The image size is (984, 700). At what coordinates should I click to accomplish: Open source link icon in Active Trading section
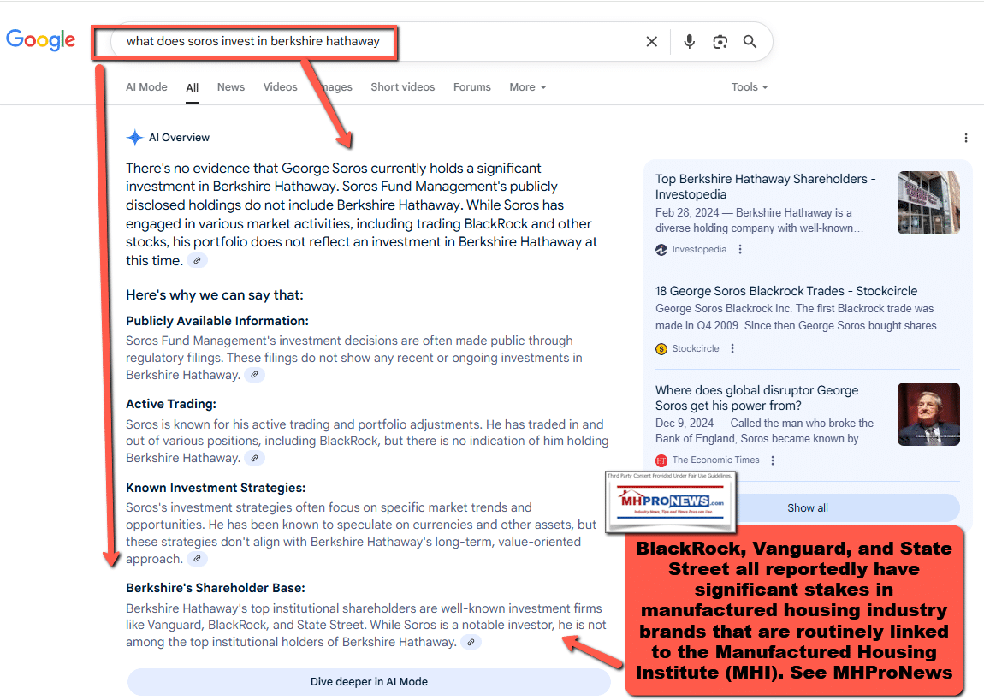(254, 459)
